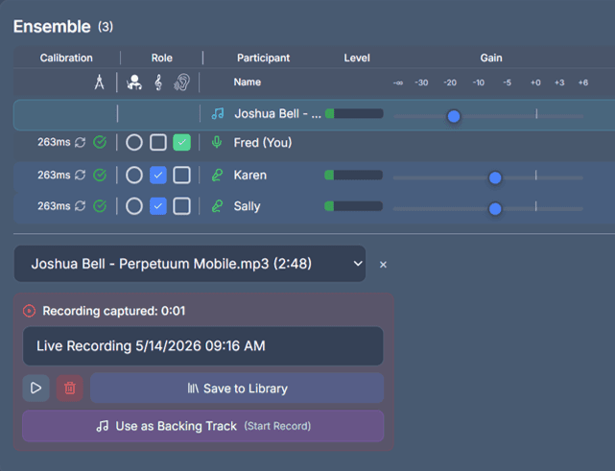Screen dimensions: 615x471
Task: Enable listener checkbox for Karen
Action: [182, 175]
